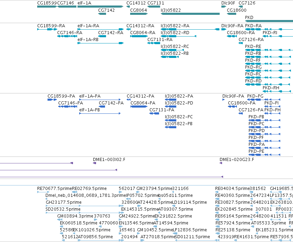Click transcript eIF-1A-RB label
293x242 pixels.
[88, 40]
